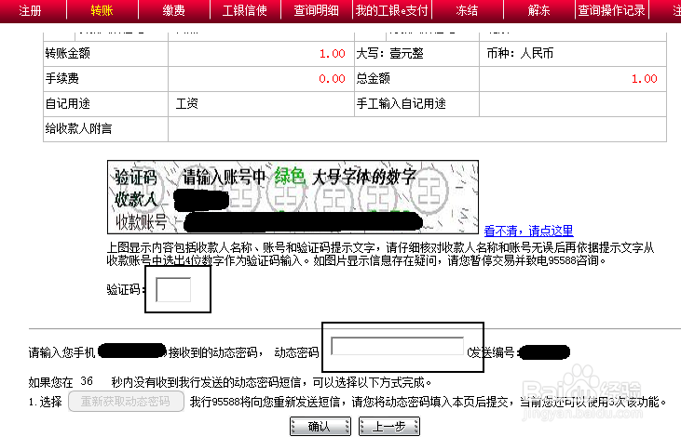This screenshot has width=681, height=437.
Task: Select the 总金额 label cell
Action: (x=416, y=79)
